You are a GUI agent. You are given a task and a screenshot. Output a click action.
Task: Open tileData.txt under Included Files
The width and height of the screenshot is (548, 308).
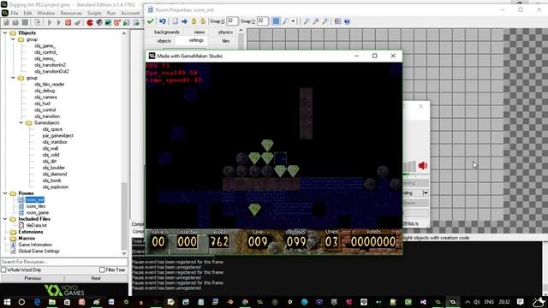pyautogui.click(x=36, y=225)
